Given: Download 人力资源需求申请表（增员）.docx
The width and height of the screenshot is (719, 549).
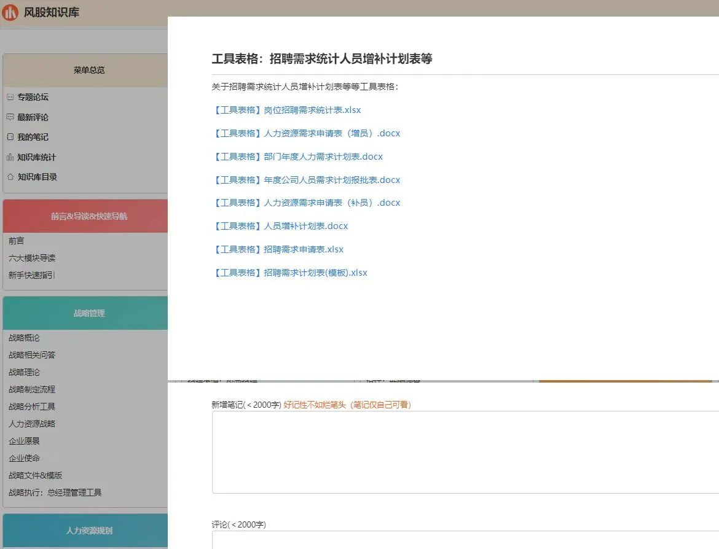Looking at the screenshot, I should tap(306, 133).
